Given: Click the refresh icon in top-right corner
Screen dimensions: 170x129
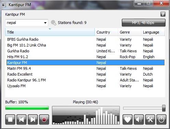Looking at the screenshot, I should [163, 14].
